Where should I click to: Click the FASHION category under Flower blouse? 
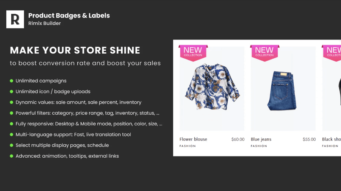188,146
